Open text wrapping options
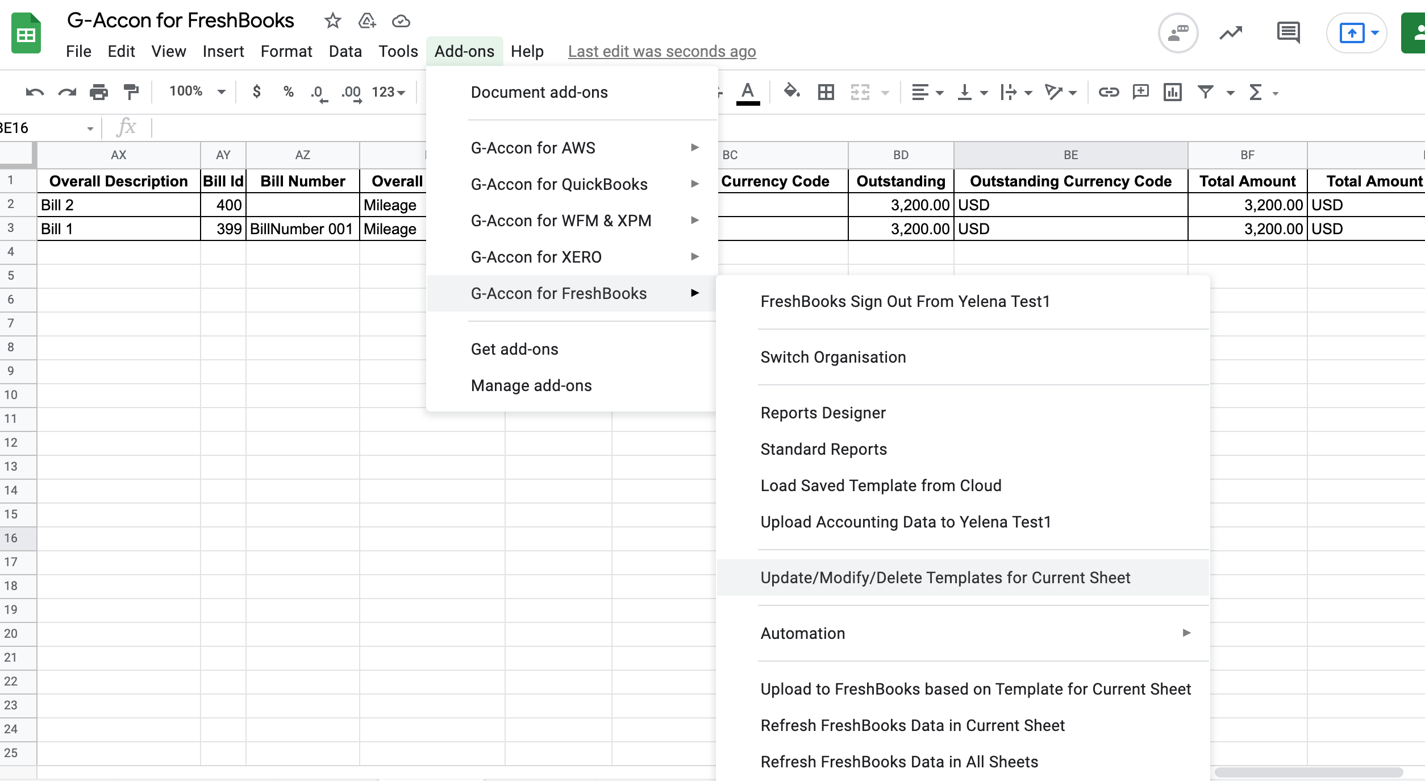Image resolution: width=1425 pixels, height=781 pixels. [x=1016, y=92]
